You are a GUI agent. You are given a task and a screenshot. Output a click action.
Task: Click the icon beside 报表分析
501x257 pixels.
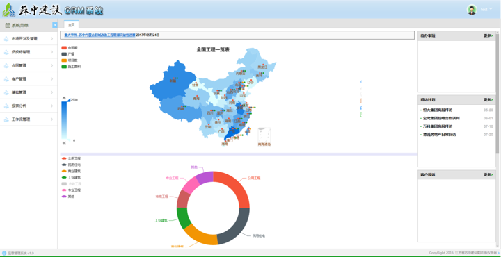[x=6, y=106]
